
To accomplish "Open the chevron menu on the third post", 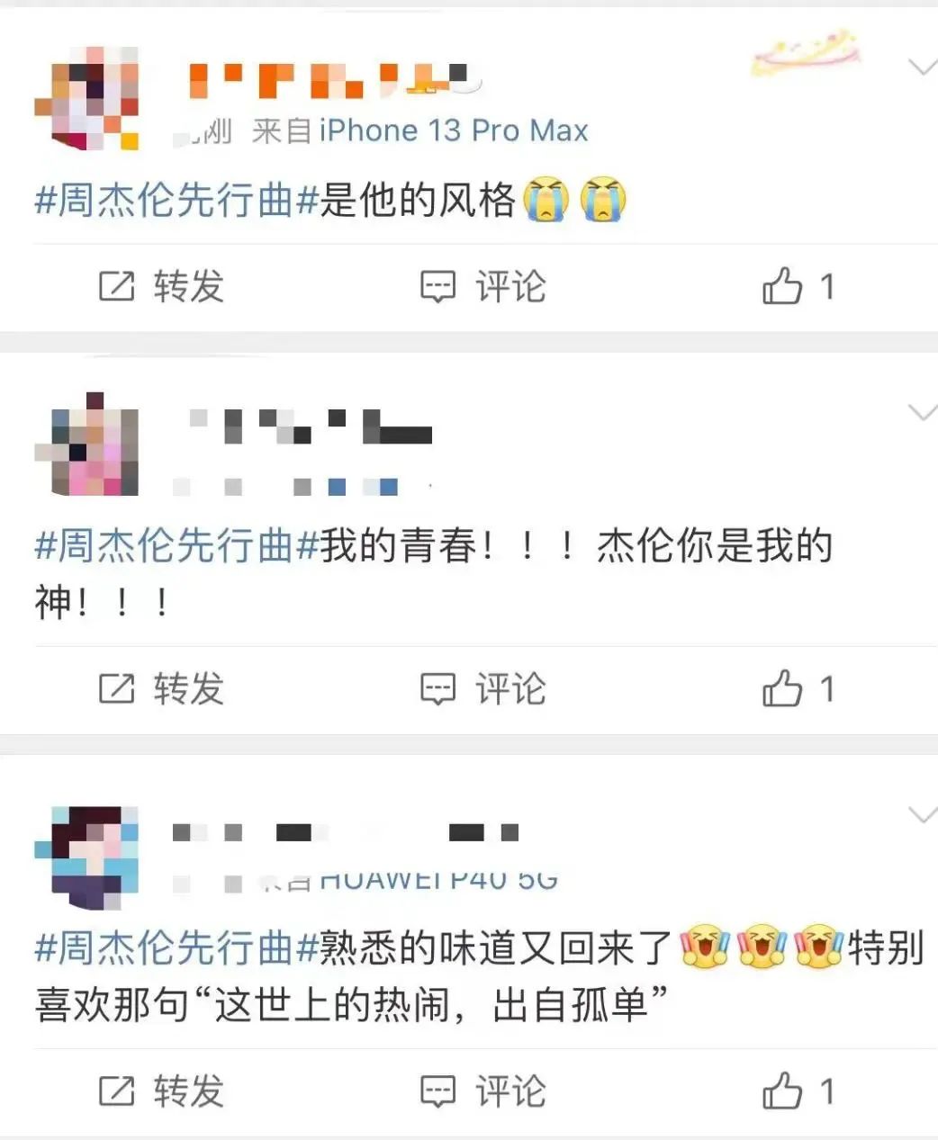I will (x=922, y=814).
